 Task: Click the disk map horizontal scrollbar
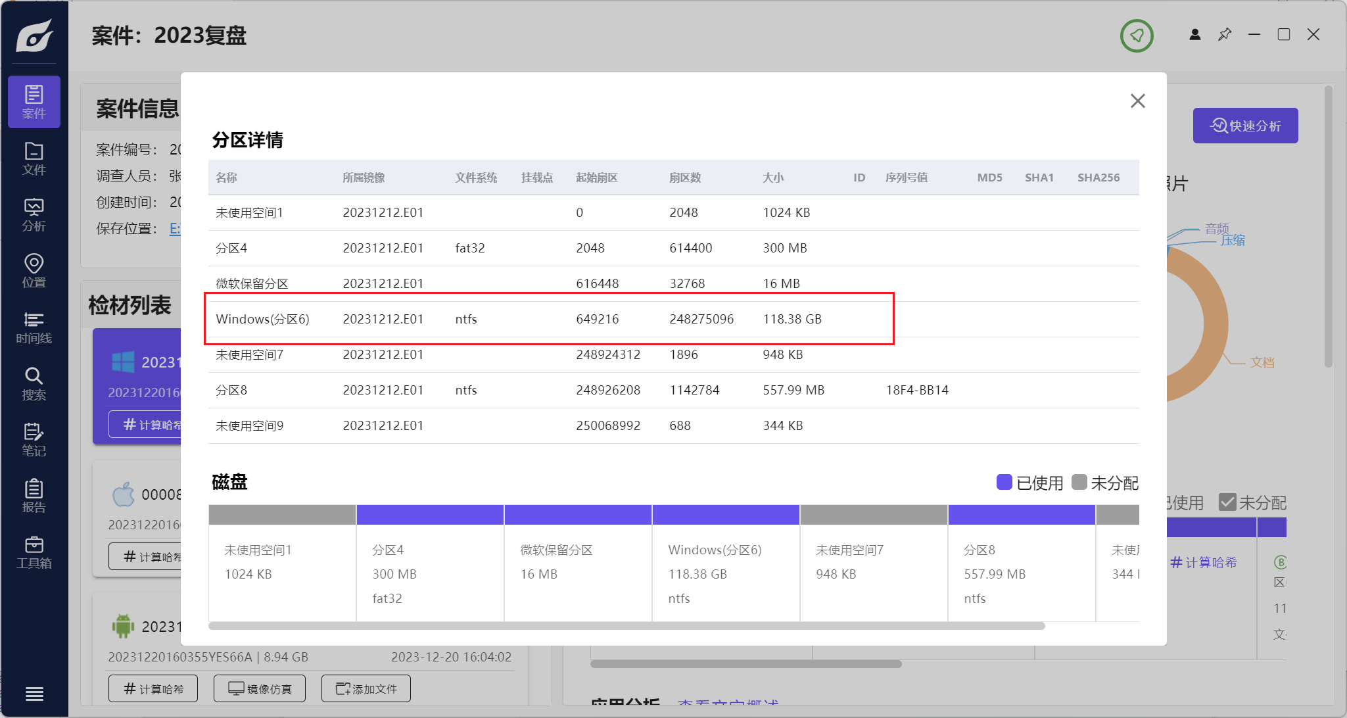coord(626,626)
